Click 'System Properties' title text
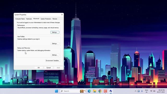Screen dimensions: 167x94 20,15
